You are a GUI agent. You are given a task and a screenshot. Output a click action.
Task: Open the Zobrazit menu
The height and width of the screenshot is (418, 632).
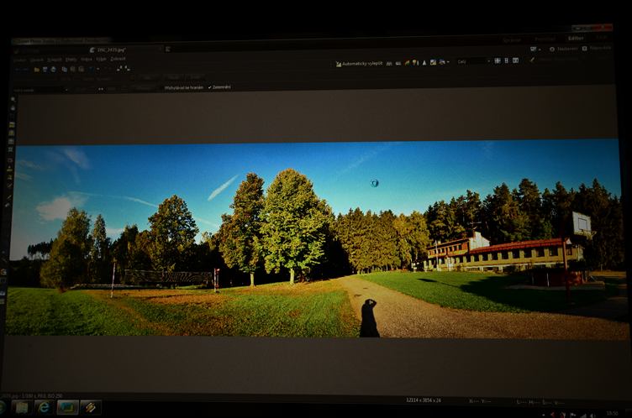pyautogui.click(x=118, y=59)
